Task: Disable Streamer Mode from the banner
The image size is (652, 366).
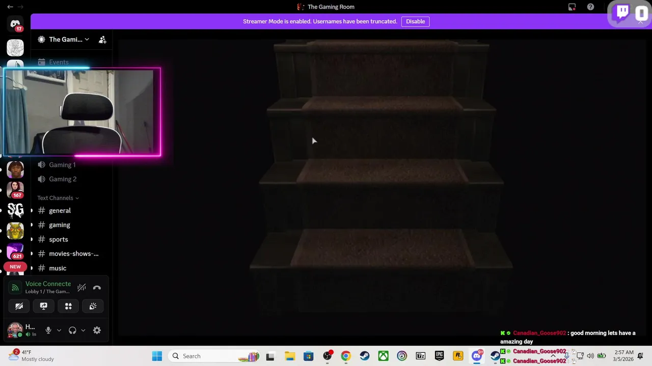Action: [x=415, y=21]
